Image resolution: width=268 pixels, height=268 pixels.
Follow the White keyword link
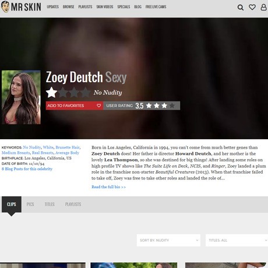tap(48, 147)
